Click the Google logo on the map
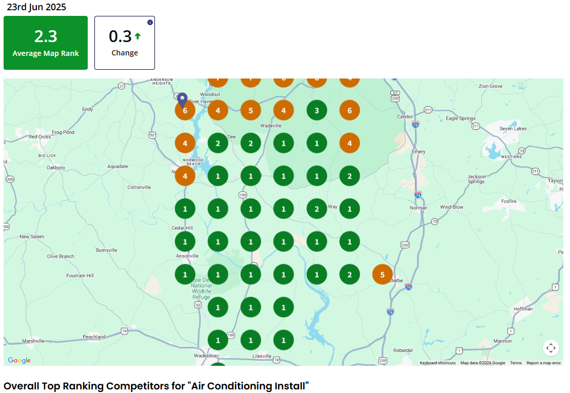Viewport: 570px width, 393px height. (19, 361)
